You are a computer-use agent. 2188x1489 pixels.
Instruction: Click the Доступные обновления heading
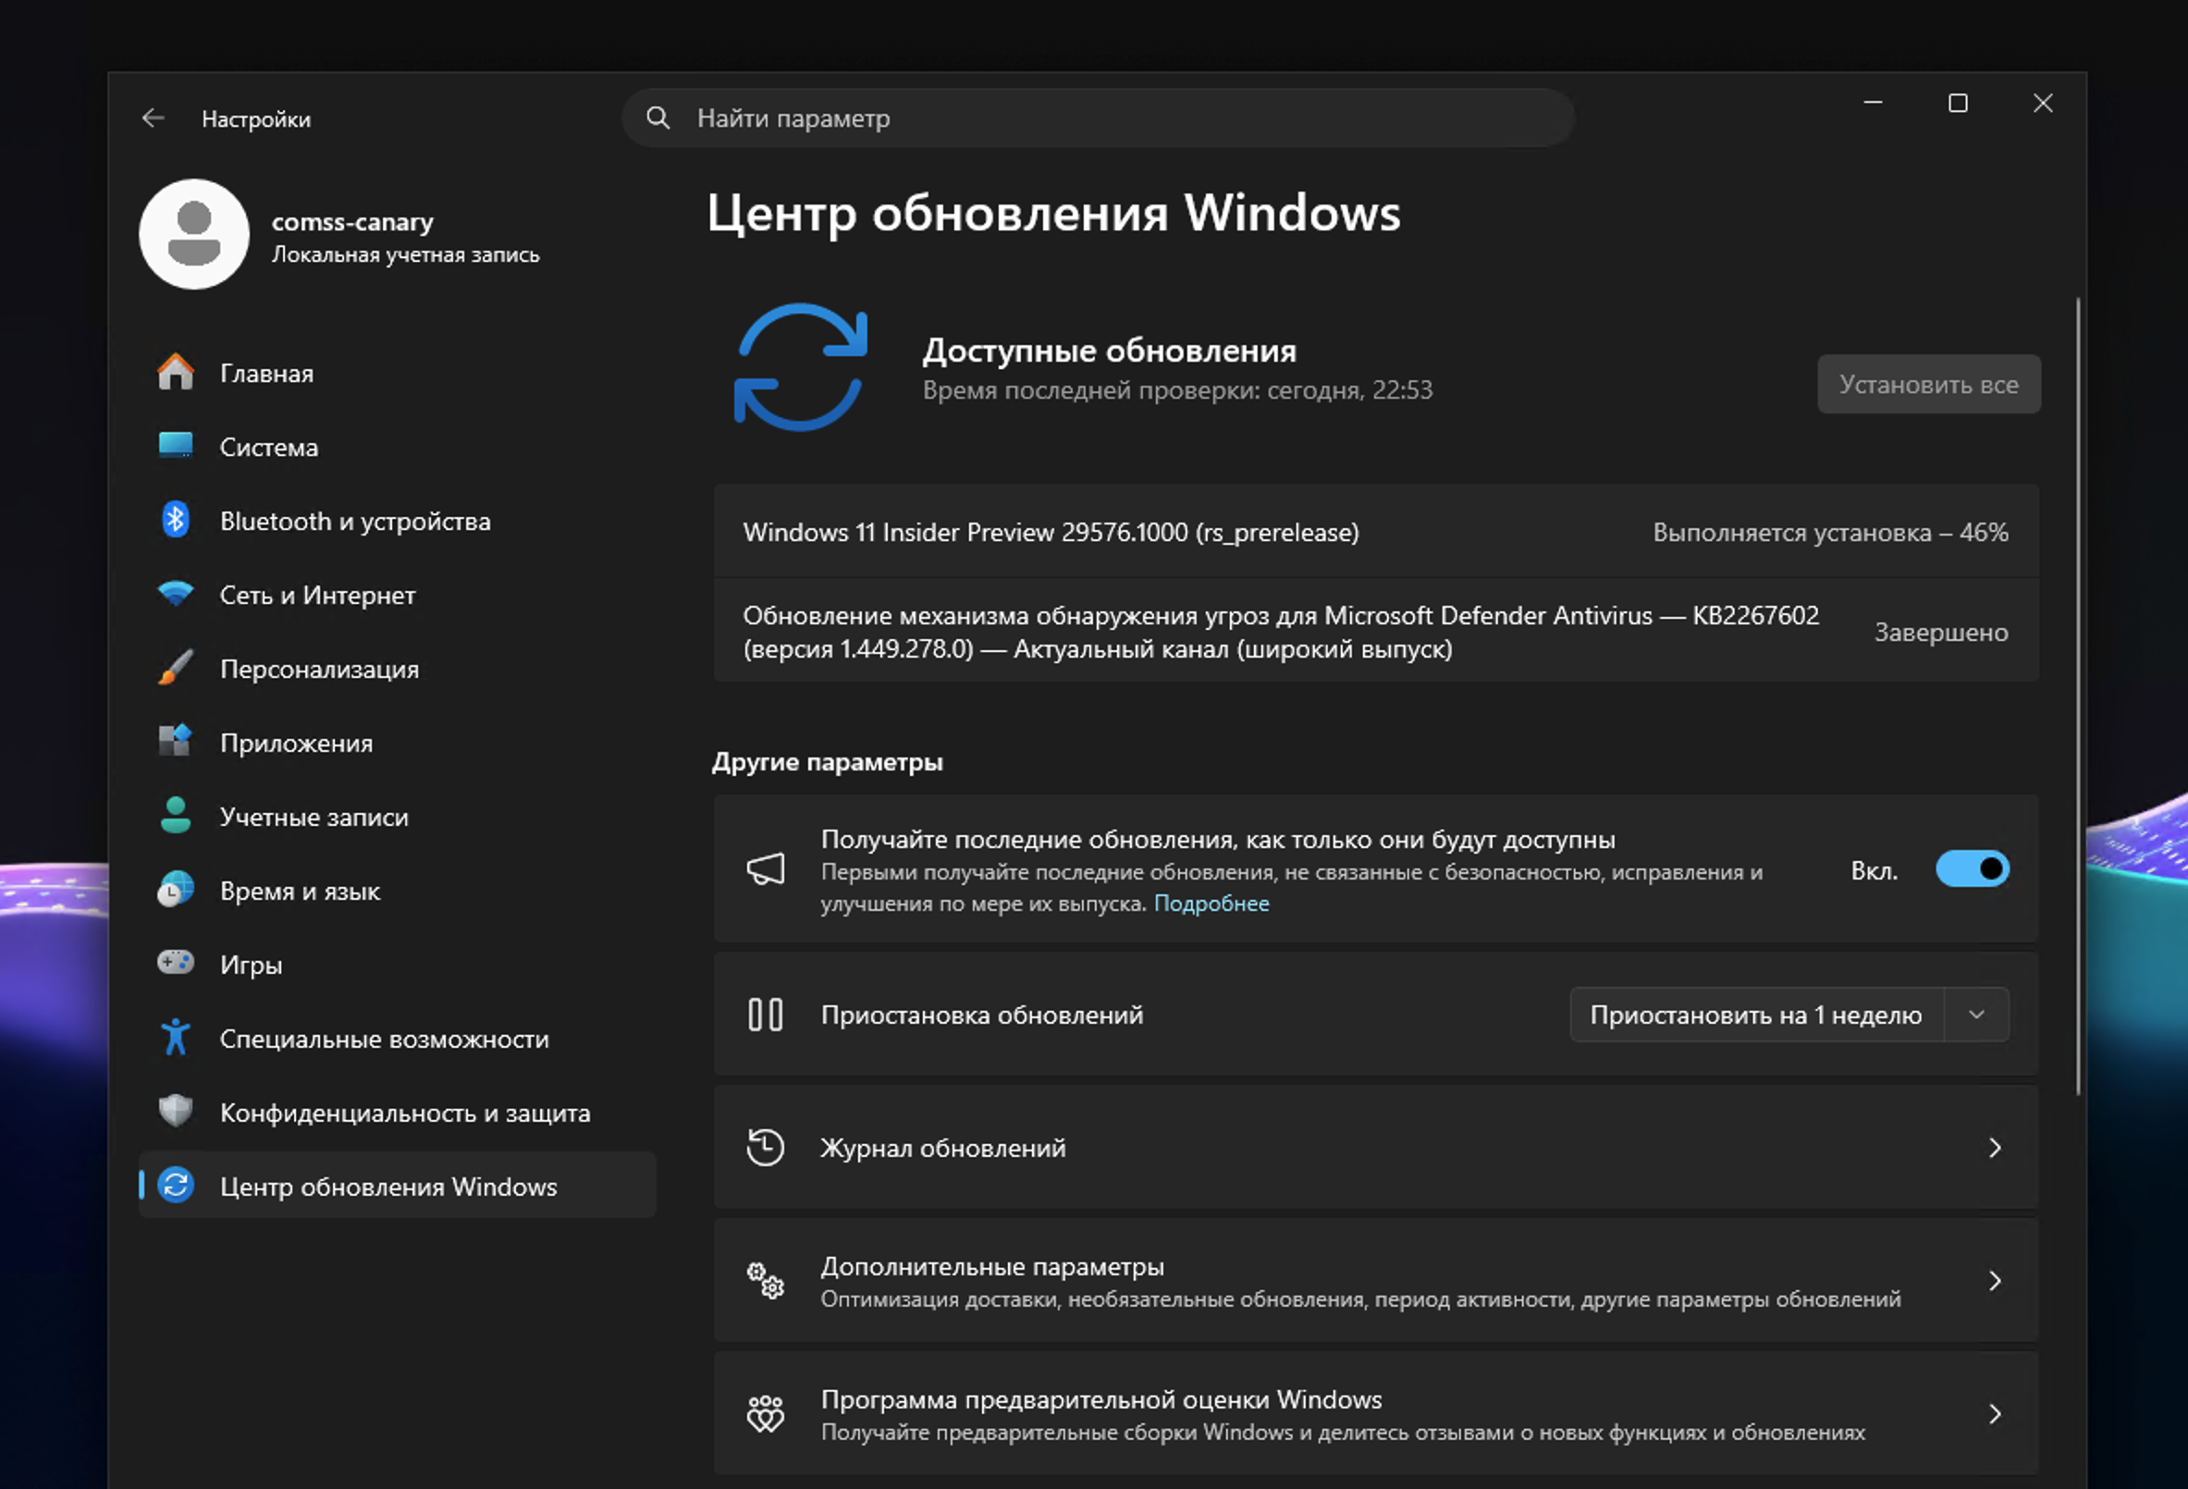click(x=1110, y=351)
